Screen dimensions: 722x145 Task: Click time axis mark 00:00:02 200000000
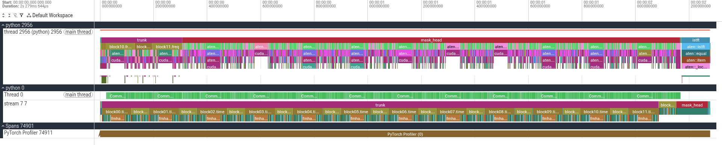(x=701, y=4)
